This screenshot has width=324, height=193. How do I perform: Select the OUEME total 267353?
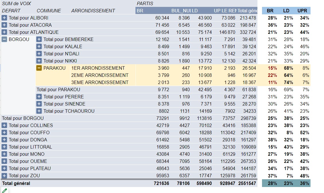(248, 161)
